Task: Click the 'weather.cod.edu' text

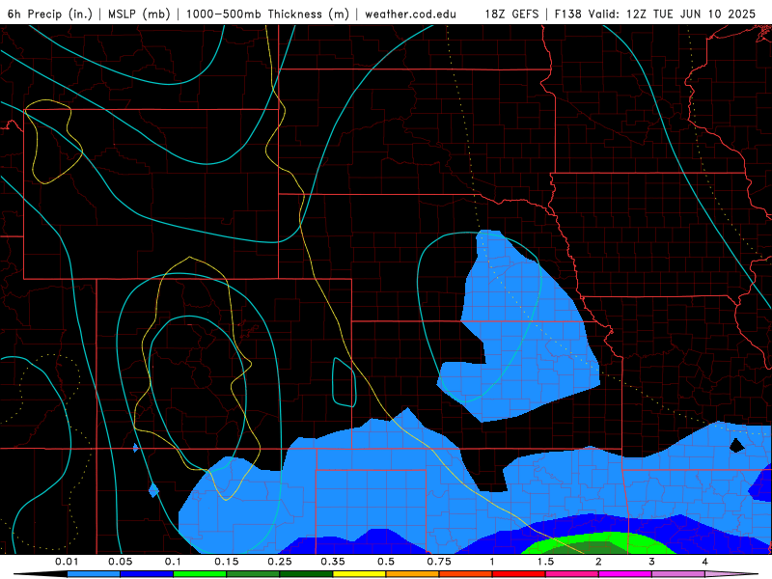Action: (410, 14)
